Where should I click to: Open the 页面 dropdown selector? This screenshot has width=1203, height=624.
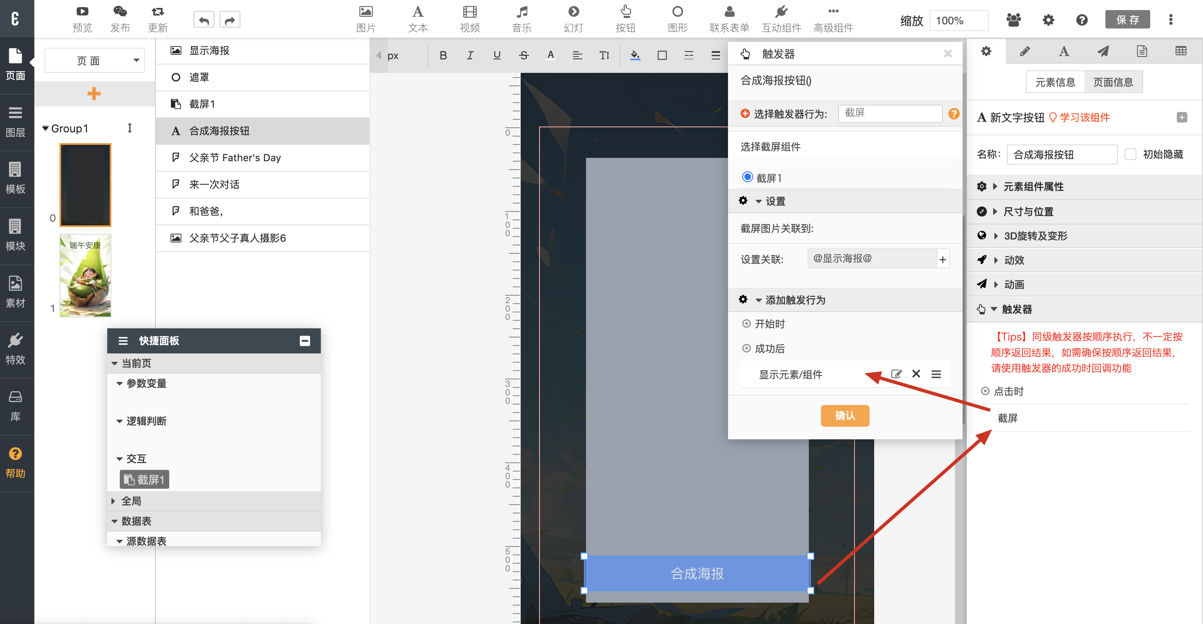[x=95, y=60]
